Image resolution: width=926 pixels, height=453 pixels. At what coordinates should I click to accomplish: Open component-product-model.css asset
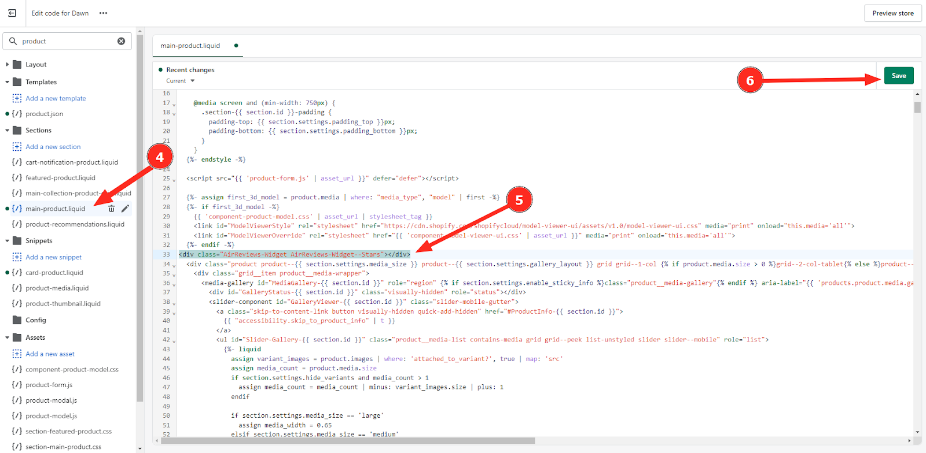click(x=72, y=369)
